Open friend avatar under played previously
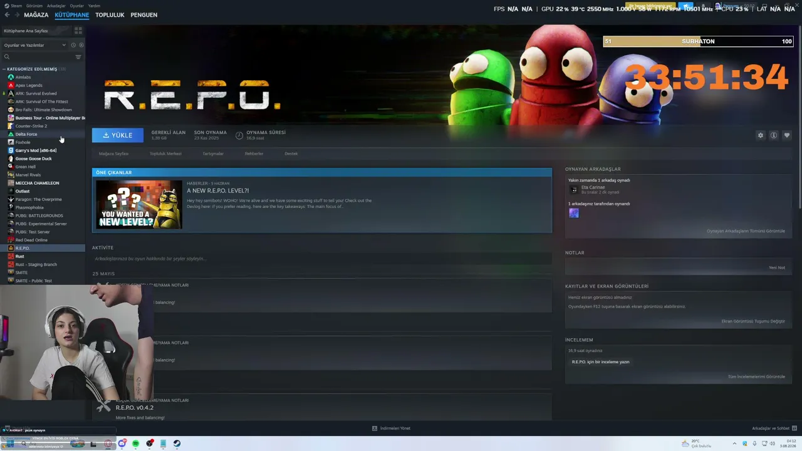 point(573,213)
